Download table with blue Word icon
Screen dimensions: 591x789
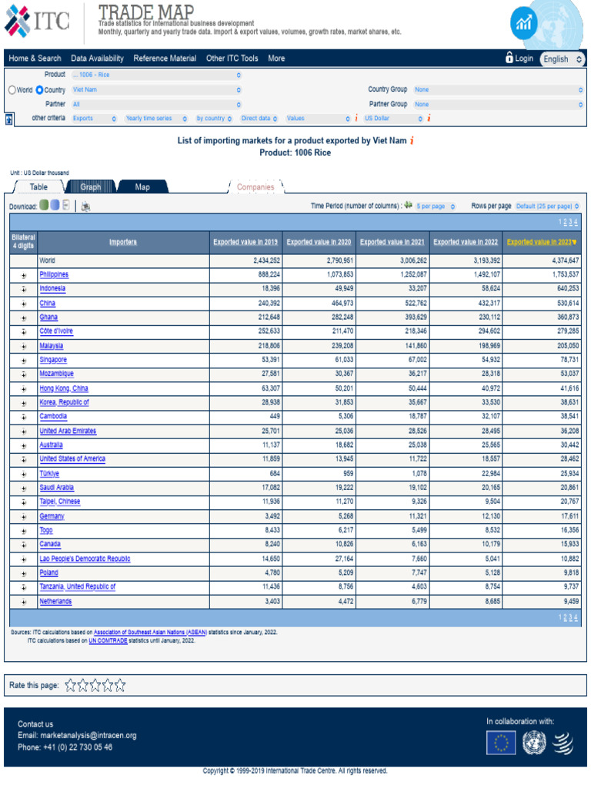coord(55,205)
